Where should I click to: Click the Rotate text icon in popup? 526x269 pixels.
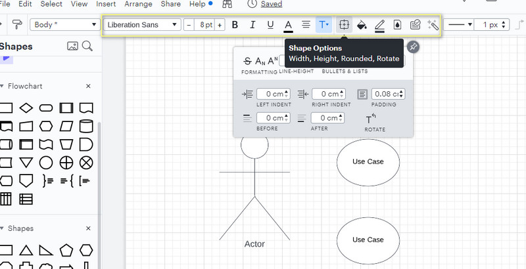click(x=371, y=119)
